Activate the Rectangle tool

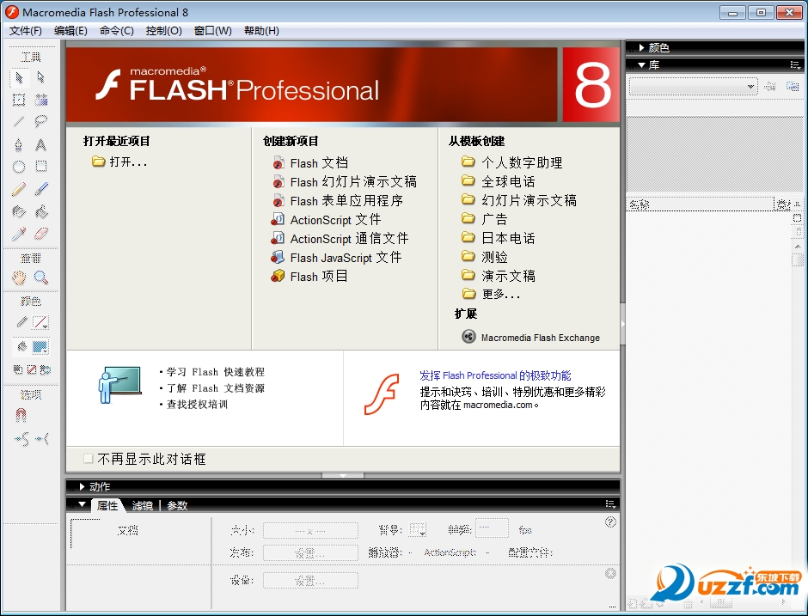[x=41, y=167]
